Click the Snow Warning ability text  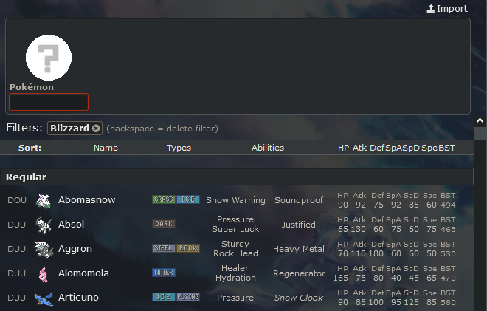[235, 200]
